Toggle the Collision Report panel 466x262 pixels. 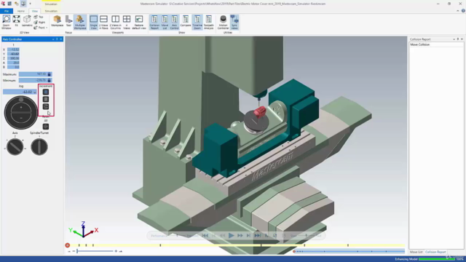pyautogui.click(x=154, y=22)
